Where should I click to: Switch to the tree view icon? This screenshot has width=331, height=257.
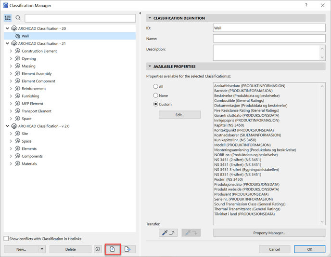(x=8, y=18)
